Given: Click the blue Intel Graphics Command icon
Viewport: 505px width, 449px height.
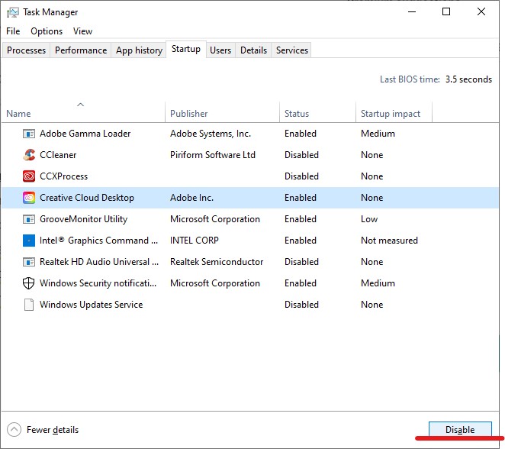Looking at the screenshot, I should pyautogui.click(x=29, y=241).
